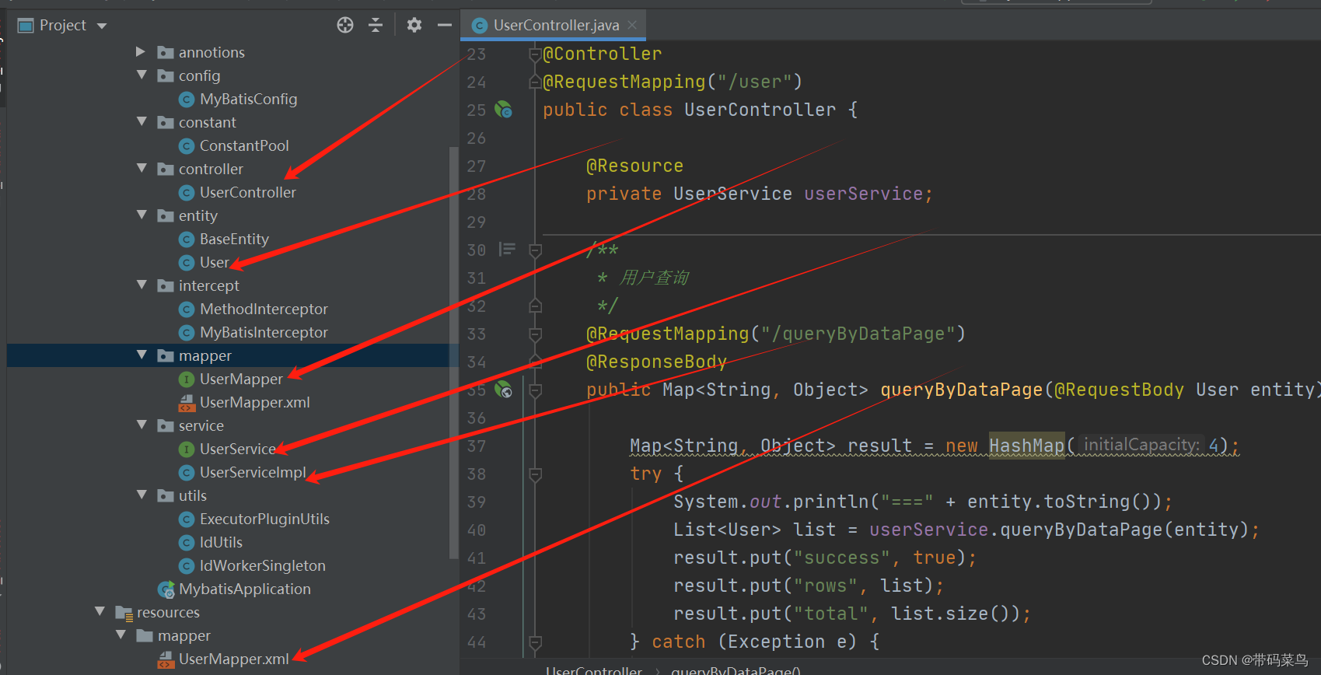Click the rendered doc toggle icon line 30
The image size is (1321, 675).
pos(507,249)
